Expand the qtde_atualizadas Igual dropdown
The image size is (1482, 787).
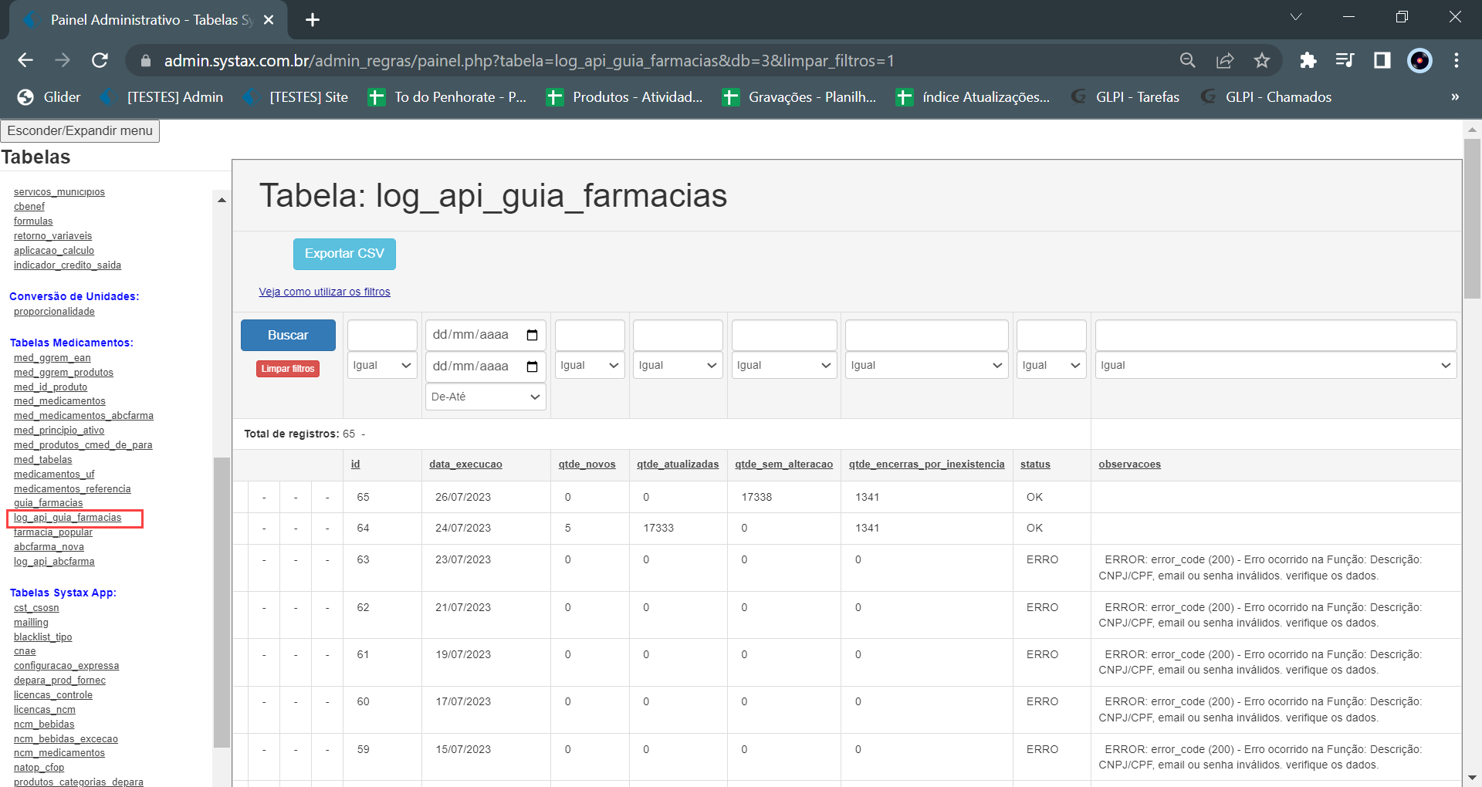pyautogui.click(x=678, y=366)
